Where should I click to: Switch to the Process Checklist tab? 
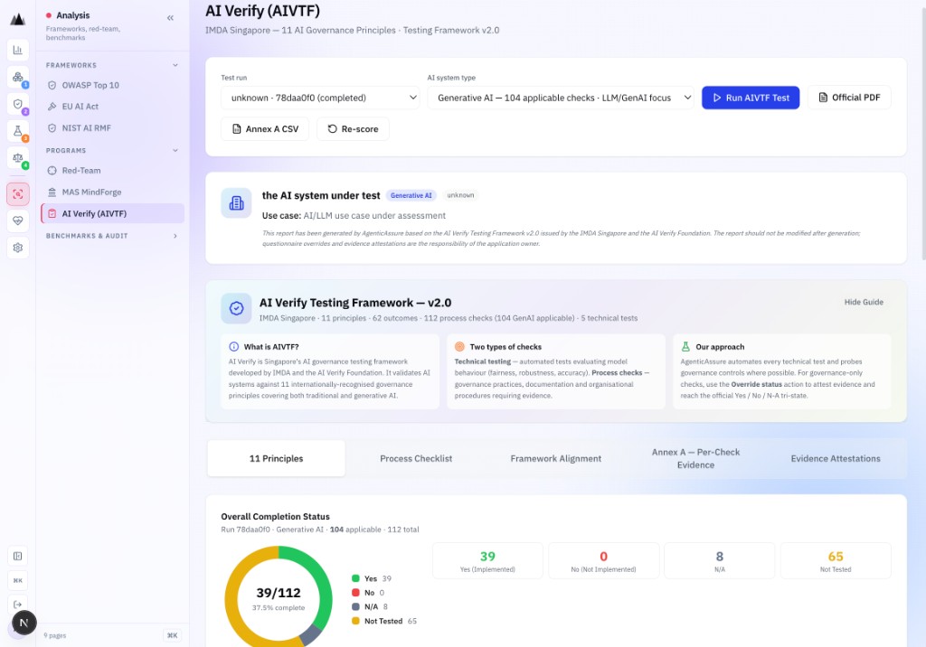tap(416, 459)
